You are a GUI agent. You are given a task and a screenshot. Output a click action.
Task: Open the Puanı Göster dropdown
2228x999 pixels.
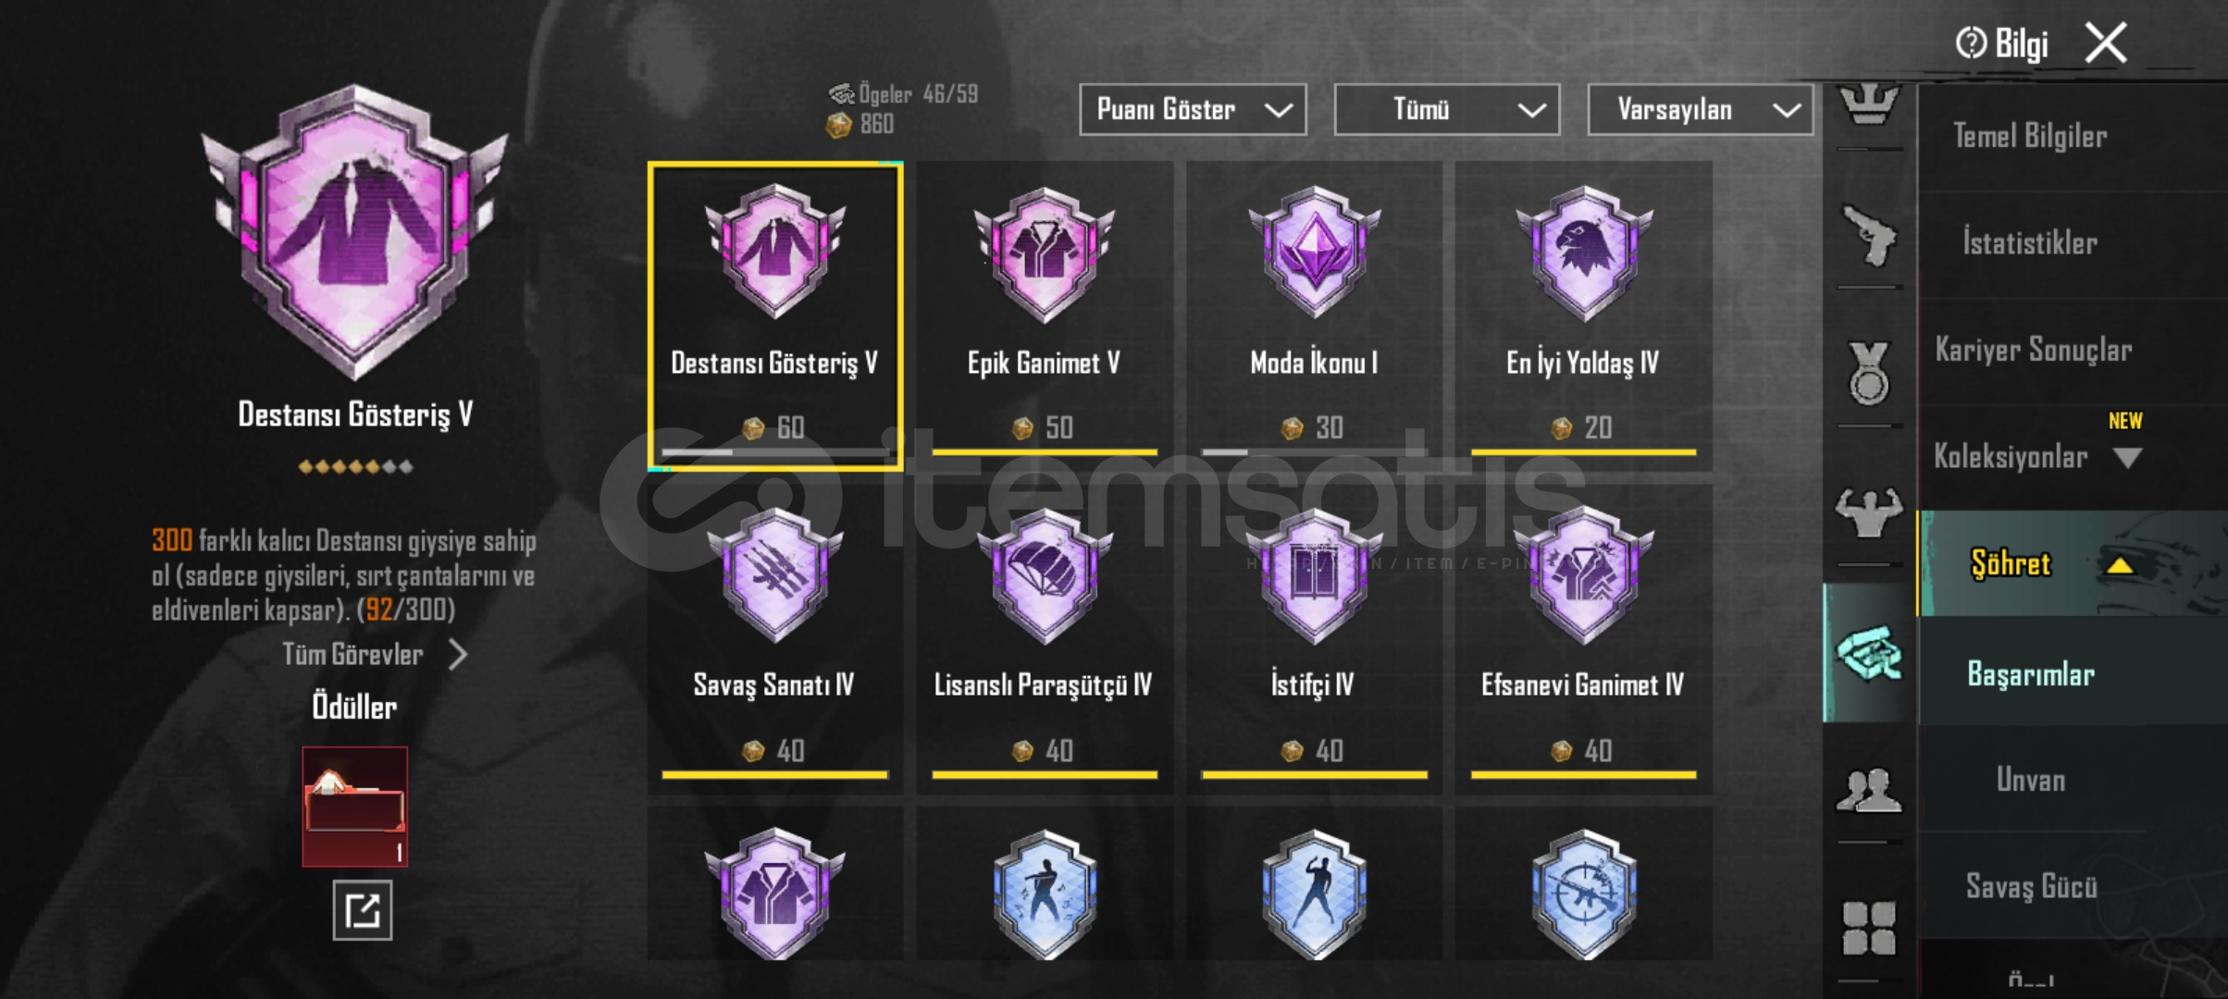[x=1193, y=110]
